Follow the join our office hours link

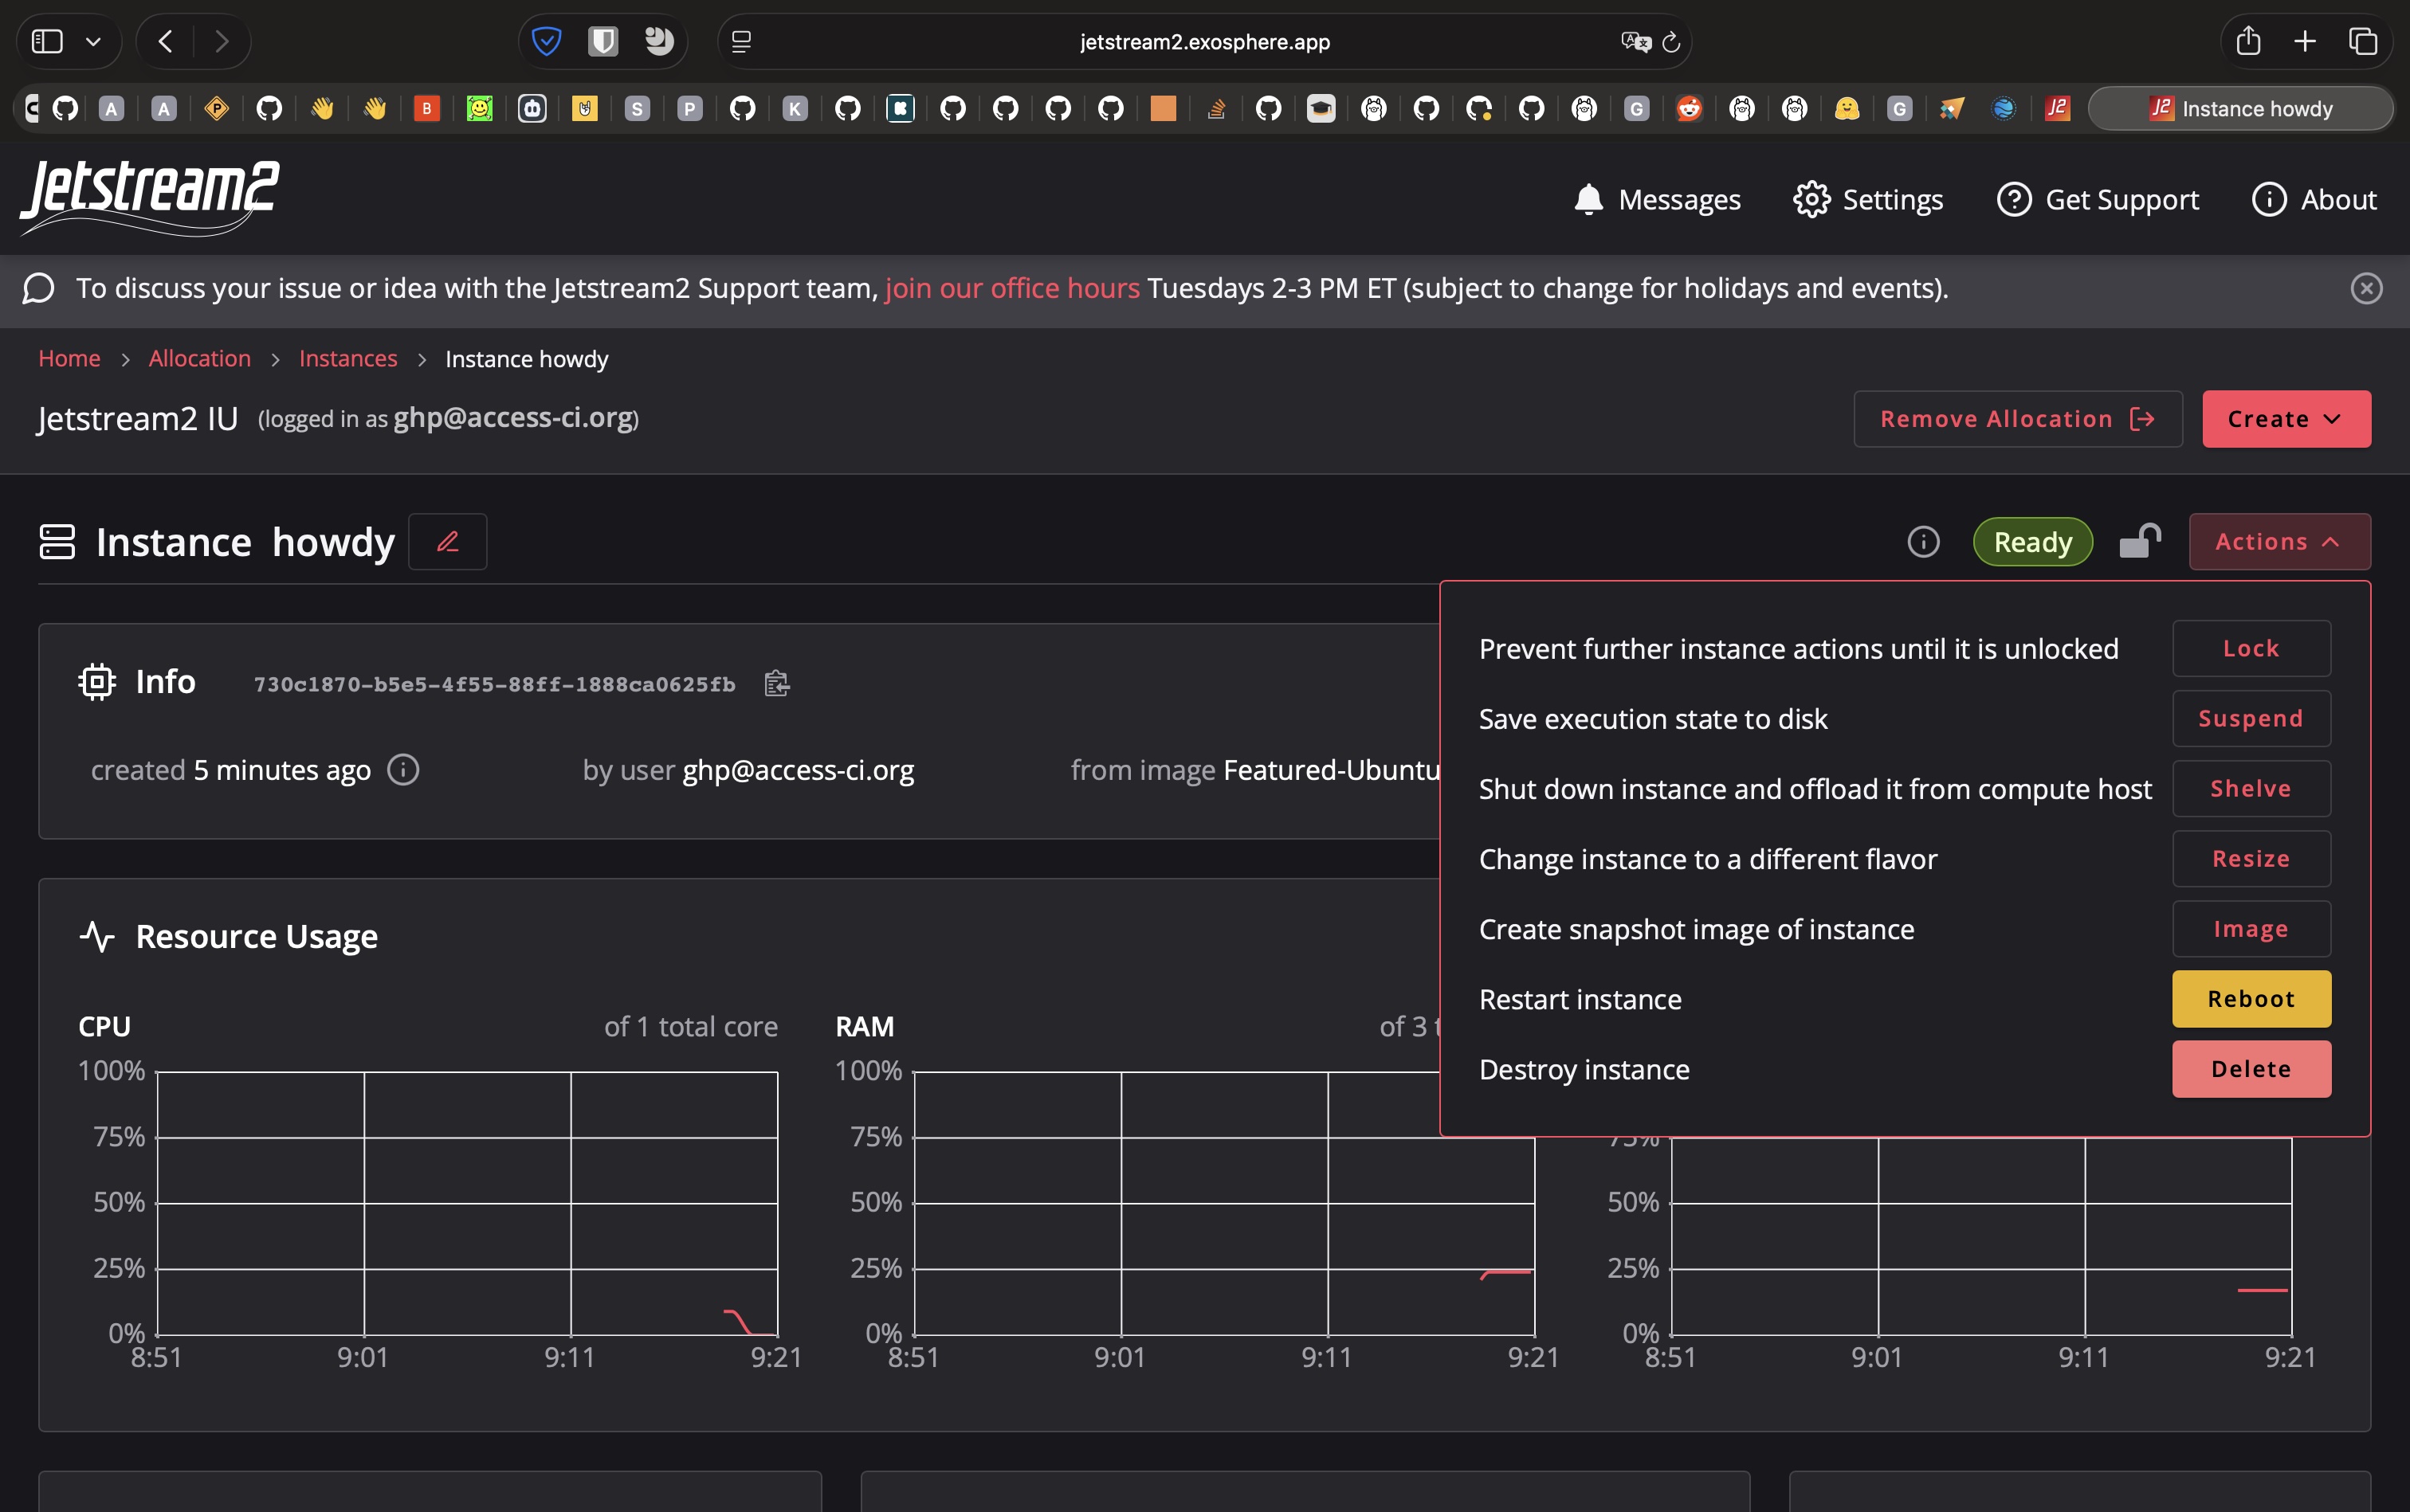point(1012,288)
